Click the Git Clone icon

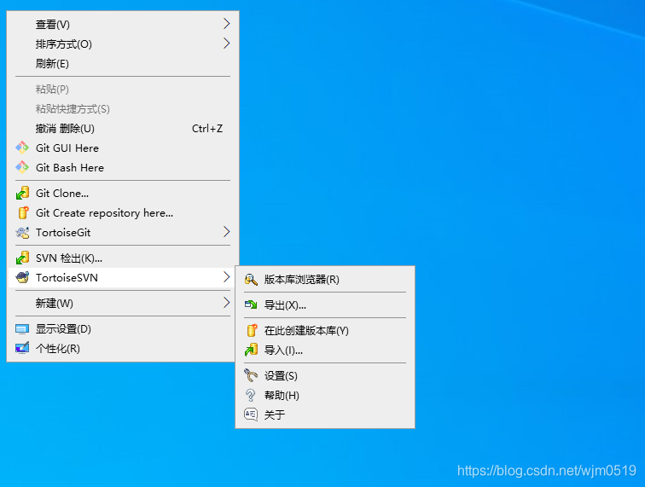coord(22,193)
